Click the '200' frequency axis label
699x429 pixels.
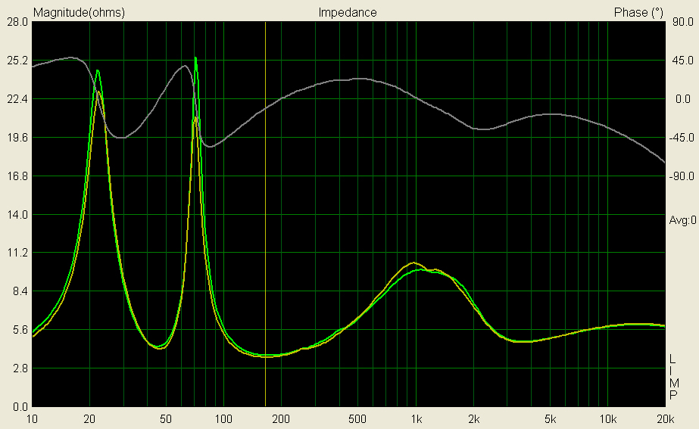pyautogui.click(x=281, y=419)
